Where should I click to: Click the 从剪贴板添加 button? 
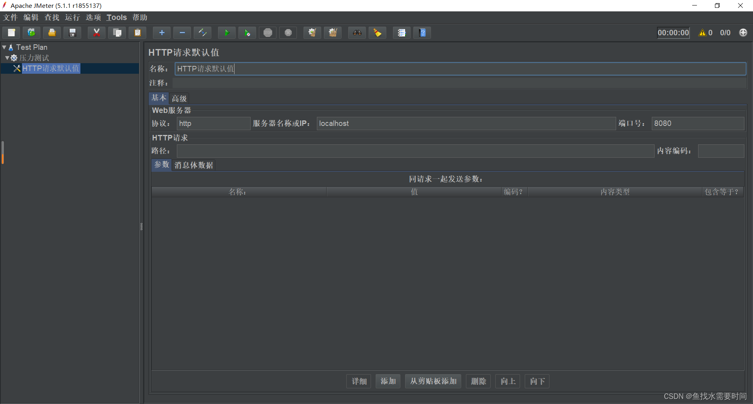pos(433,381)
